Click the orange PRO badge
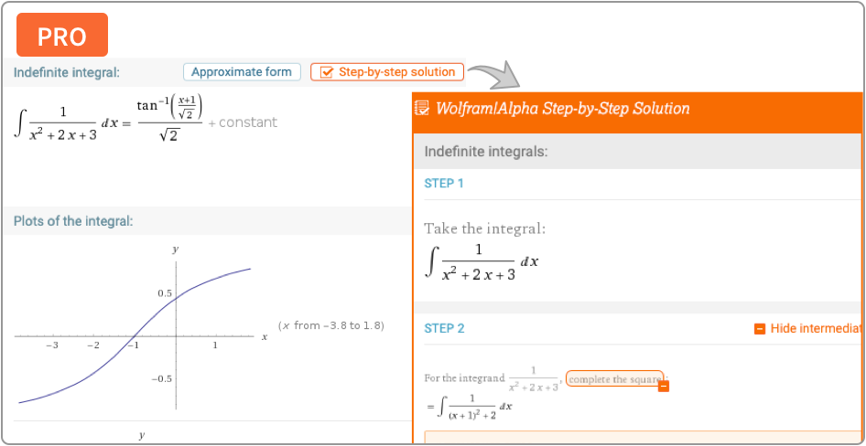866x446 pixels. coord(62,36)
